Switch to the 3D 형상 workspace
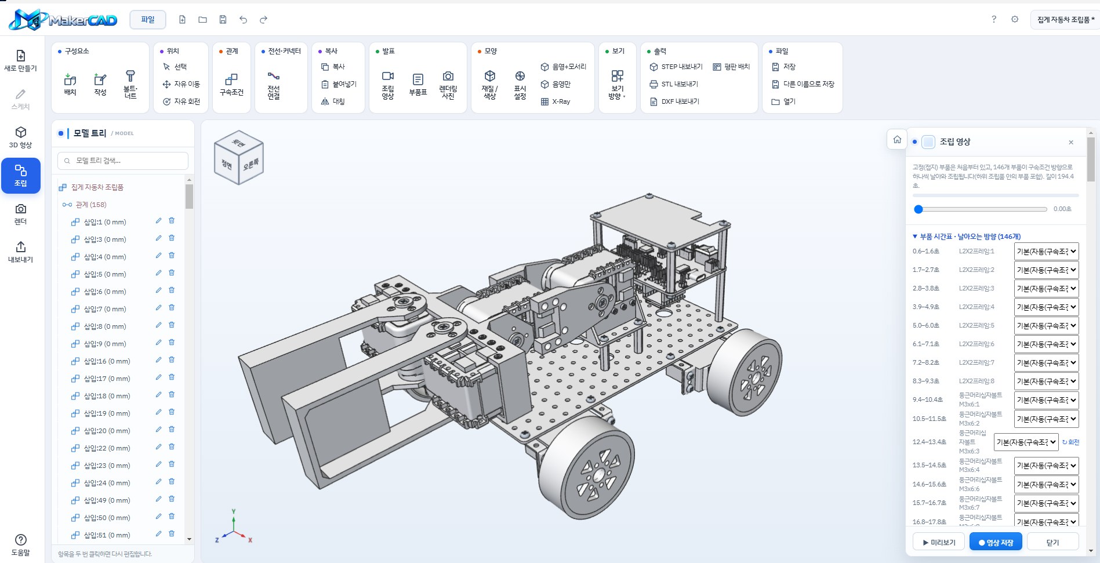This screenshot has width=1100, height=563. [21, 137]
